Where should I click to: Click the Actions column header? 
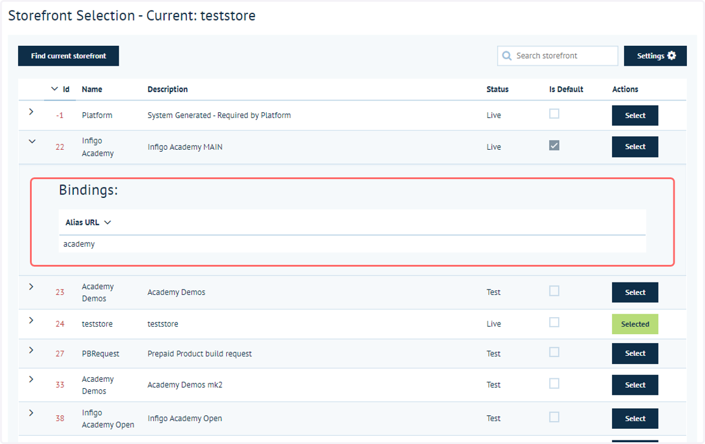coord(625,89)
